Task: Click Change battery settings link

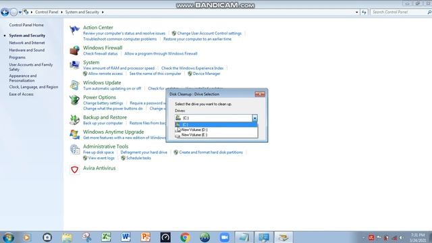Action: tap(103, 103)
